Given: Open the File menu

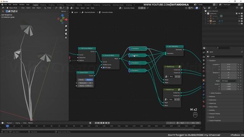Looking at the screenshot, I should (x=6, y=5).
